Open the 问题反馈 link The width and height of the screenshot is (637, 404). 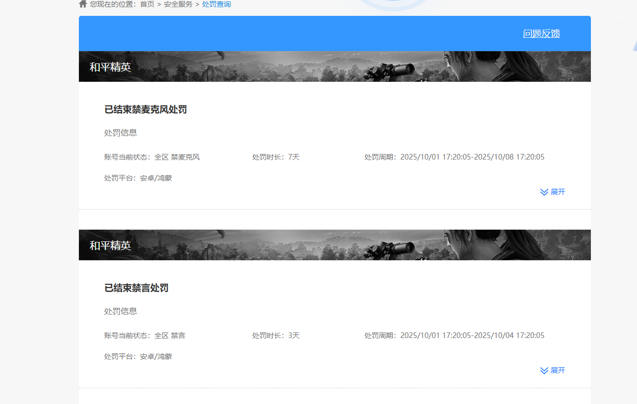point(541,34)
